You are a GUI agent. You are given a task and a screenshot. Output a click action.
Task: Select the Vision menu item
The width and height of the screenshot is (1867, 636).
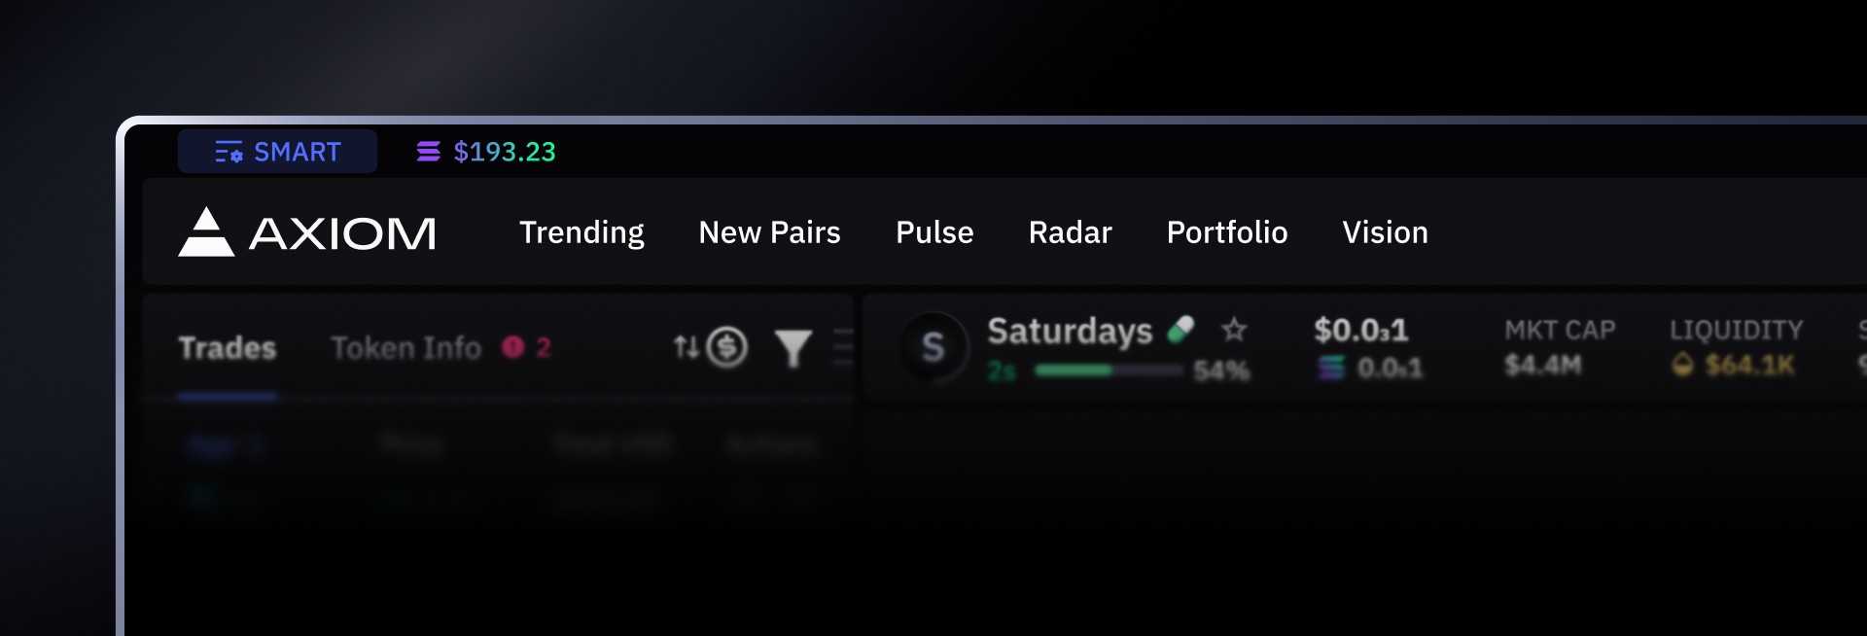point(1385,232)
